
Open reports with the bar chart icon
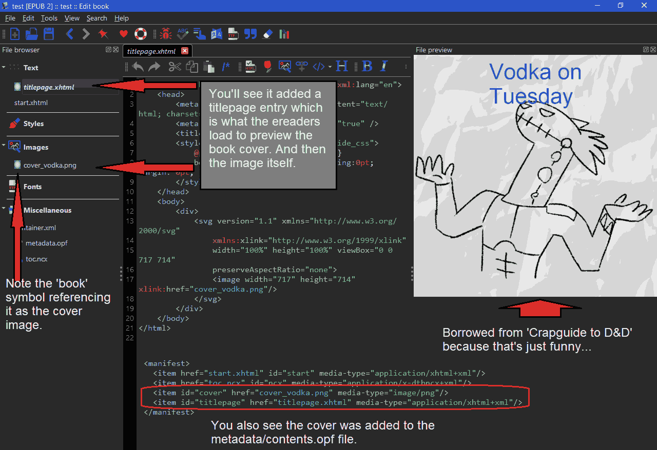click(x=284, y=34)
